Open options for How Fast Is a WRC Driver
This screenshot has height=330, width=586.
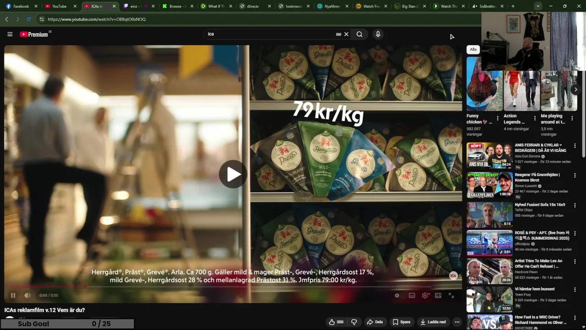point(575,318)
